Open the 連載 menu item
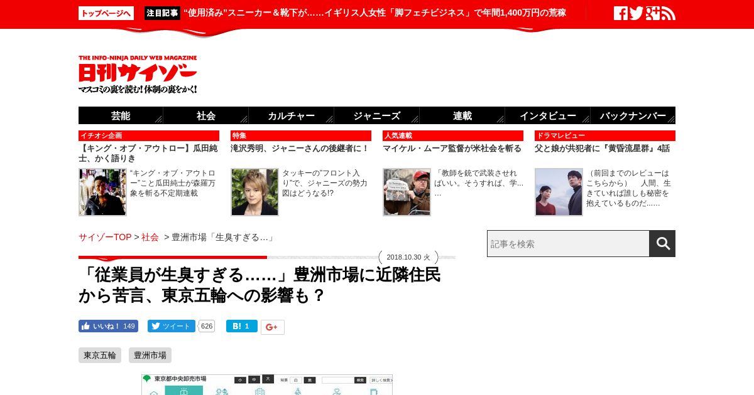 coord(462,115)
